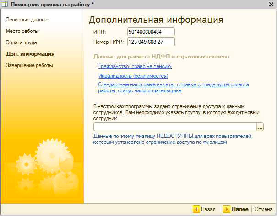This screenshot has width=277, height=216.
Task: Switch to the Оплата труда step
Action: (22, 42)
